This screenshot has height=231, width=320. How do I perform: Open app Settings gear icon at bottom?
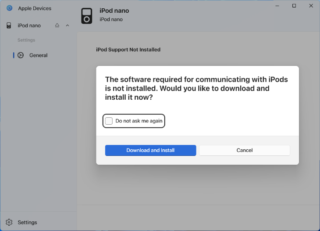click(9, 222)
